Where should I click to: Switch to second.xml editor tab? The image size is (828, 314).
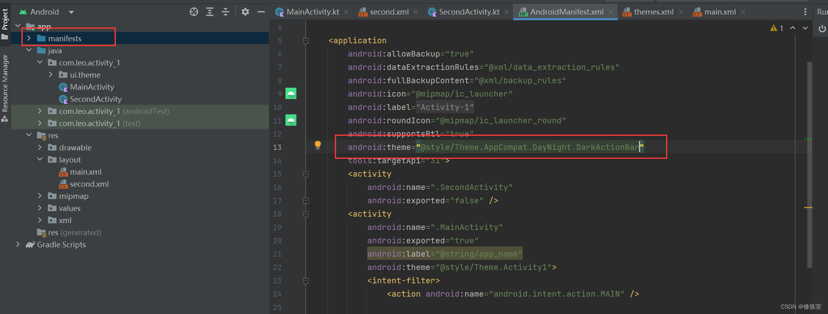point(389,12)
